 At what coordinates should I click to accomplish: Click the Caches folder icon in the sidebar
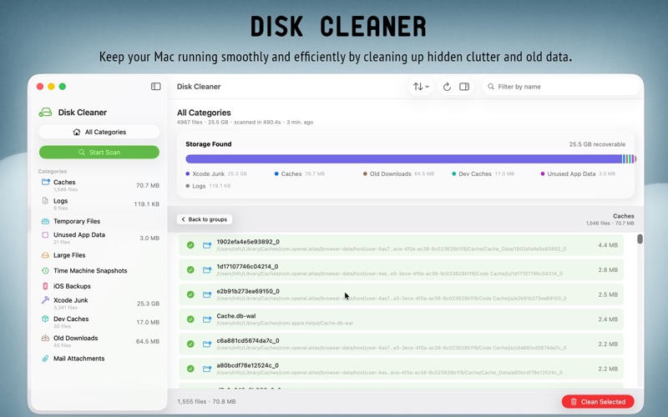46,182
